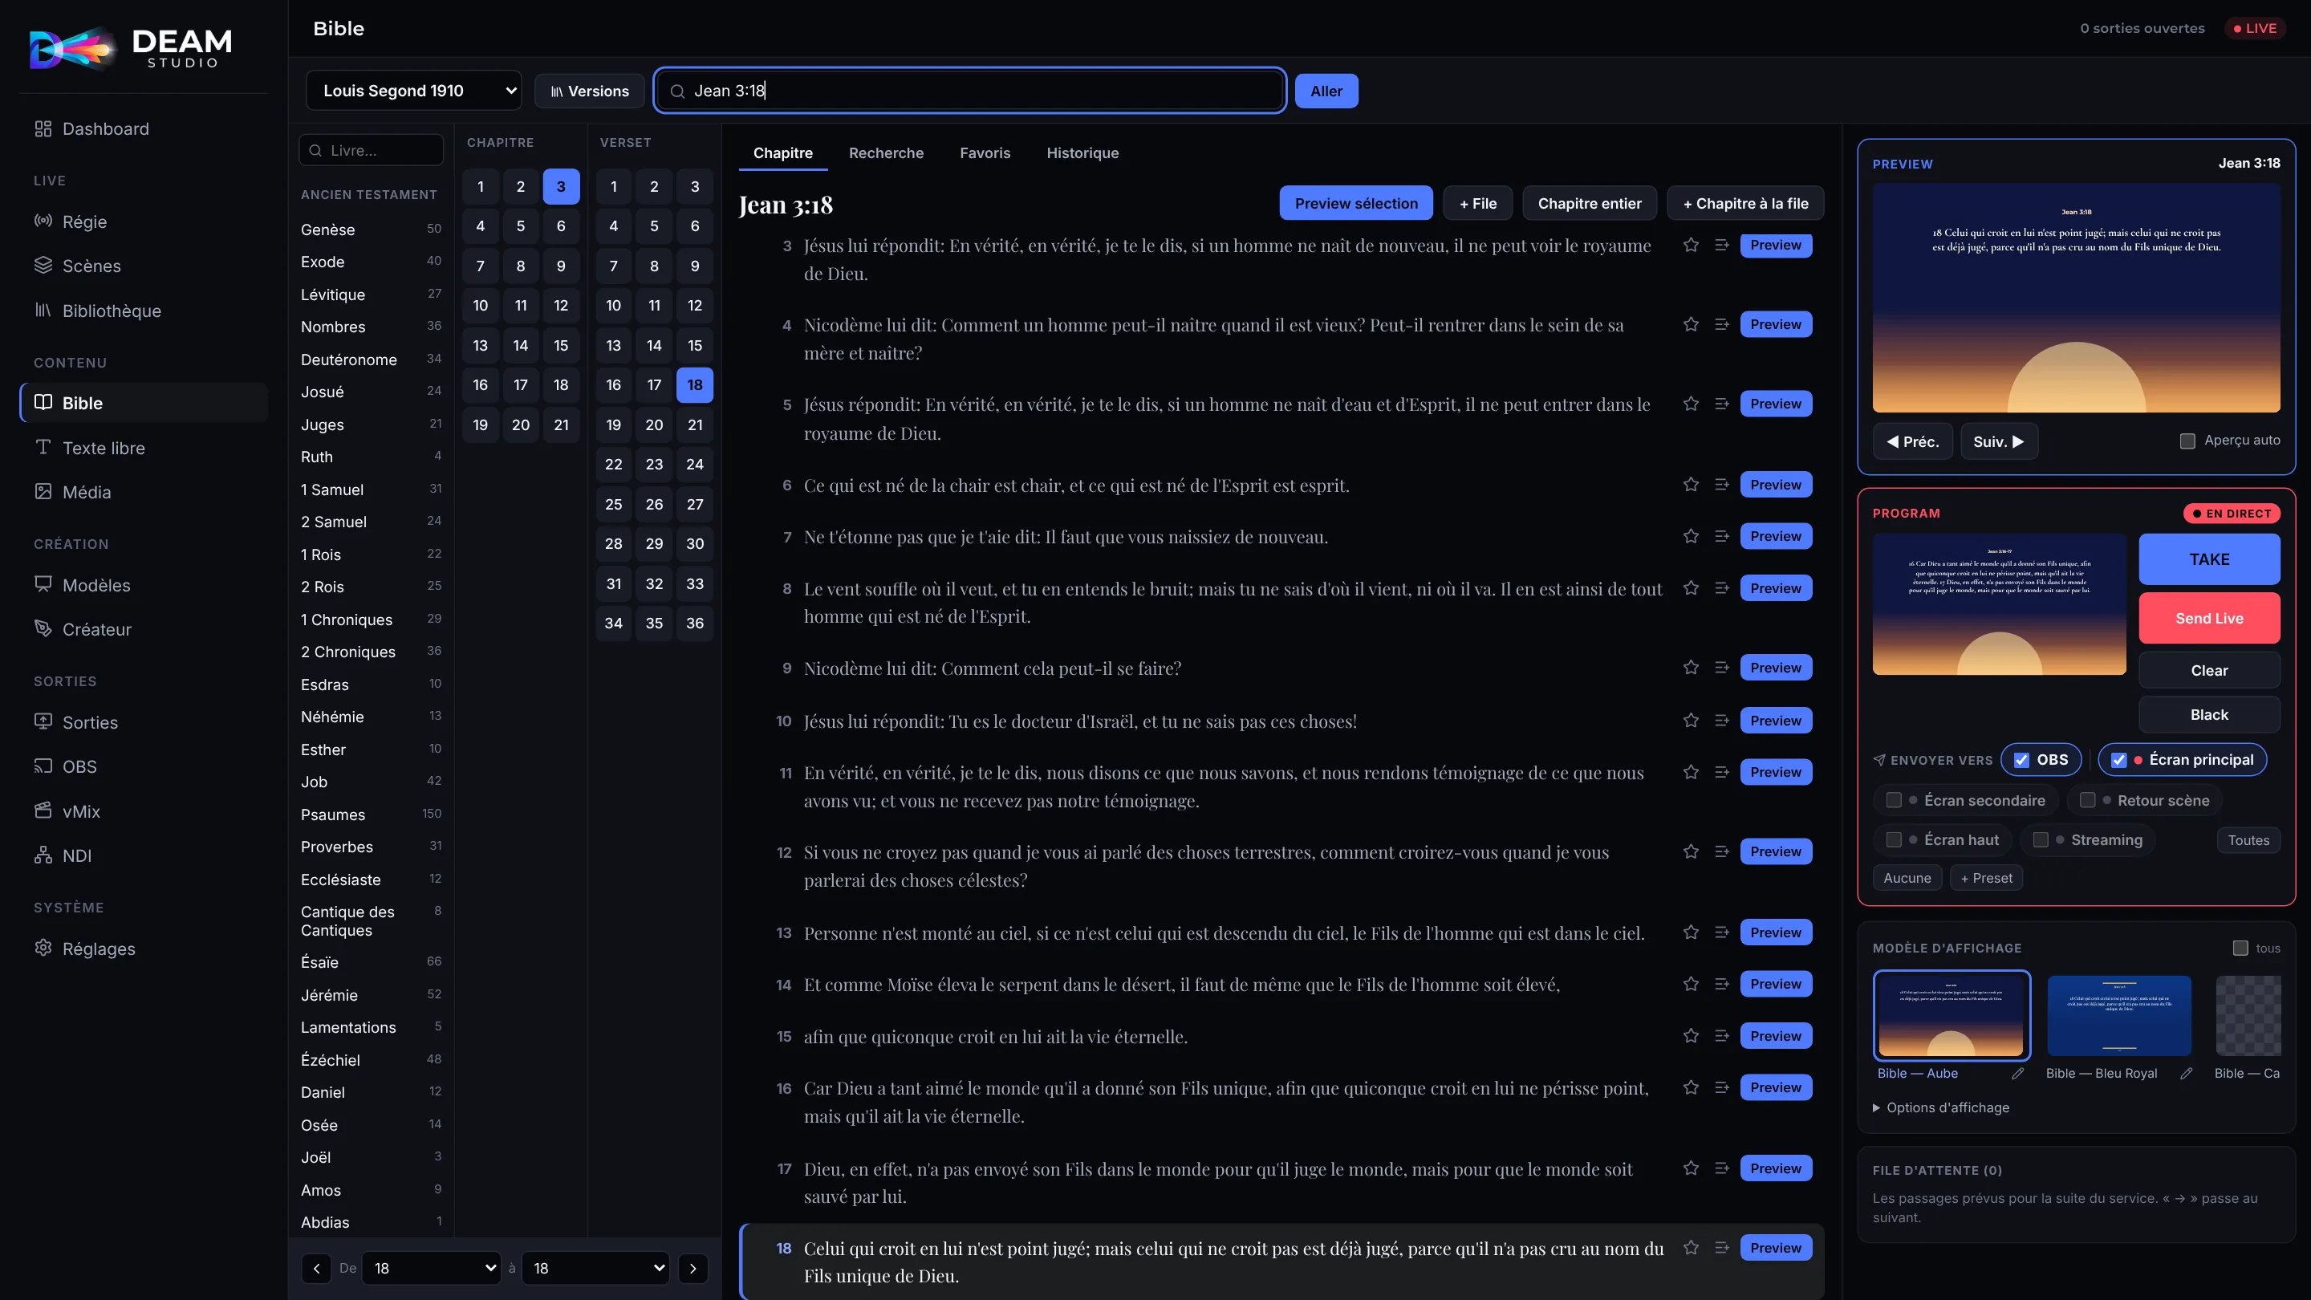
Task: Enable the Aperçu auto checkbox
Action: pos(2187,441)
